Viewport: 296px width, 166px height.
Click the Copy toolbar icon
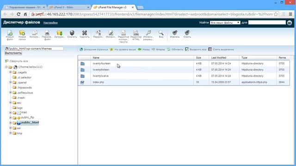pyautogui.click(x=35, y=33)
